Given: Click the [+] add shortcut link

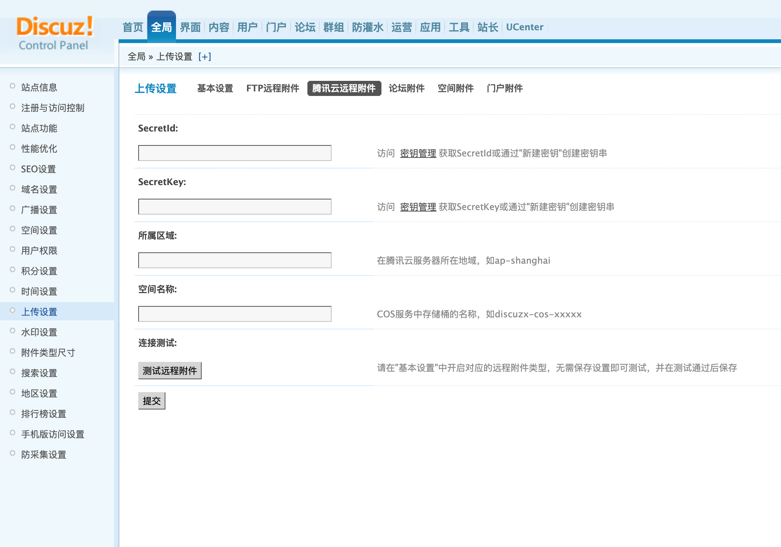Looking at the screenshot, I should (x=204, y=57).
